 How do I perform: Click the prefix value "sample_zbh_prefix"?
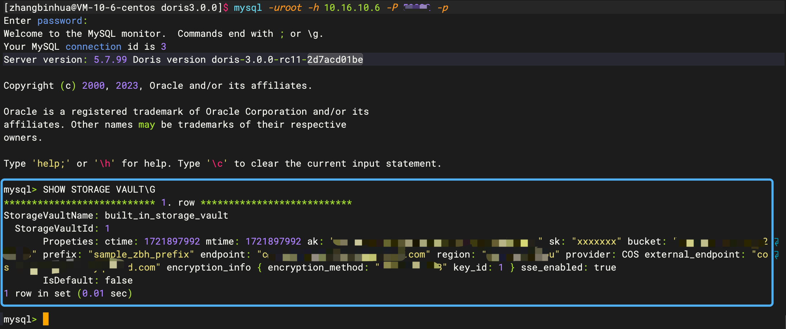coord(141,254)
